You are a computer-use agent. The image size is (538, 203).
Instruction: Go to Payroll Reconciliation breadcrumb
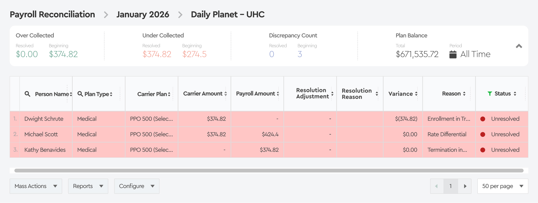click(52, 14)
